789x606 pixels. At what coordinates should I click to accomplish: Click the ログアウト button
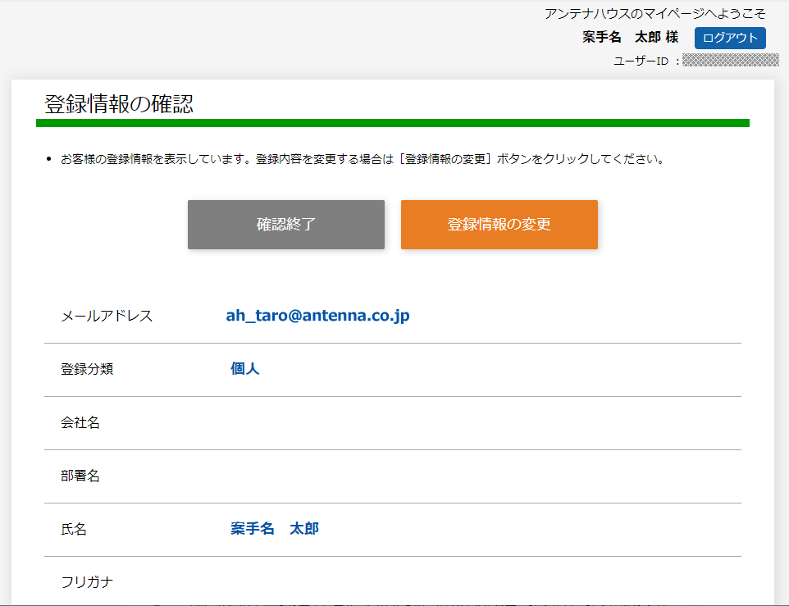pyautogui.click(x=729, y=38)
